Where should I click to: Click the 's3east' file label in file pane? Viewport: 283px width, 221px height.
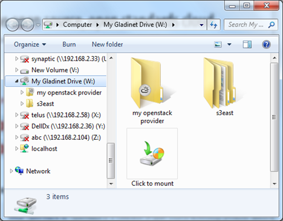click(224, 113)
